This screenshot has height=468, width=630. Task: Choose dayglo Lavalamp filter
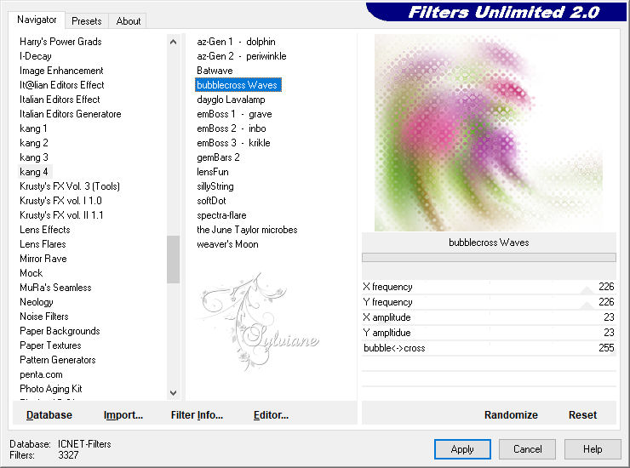pos(231,100)
